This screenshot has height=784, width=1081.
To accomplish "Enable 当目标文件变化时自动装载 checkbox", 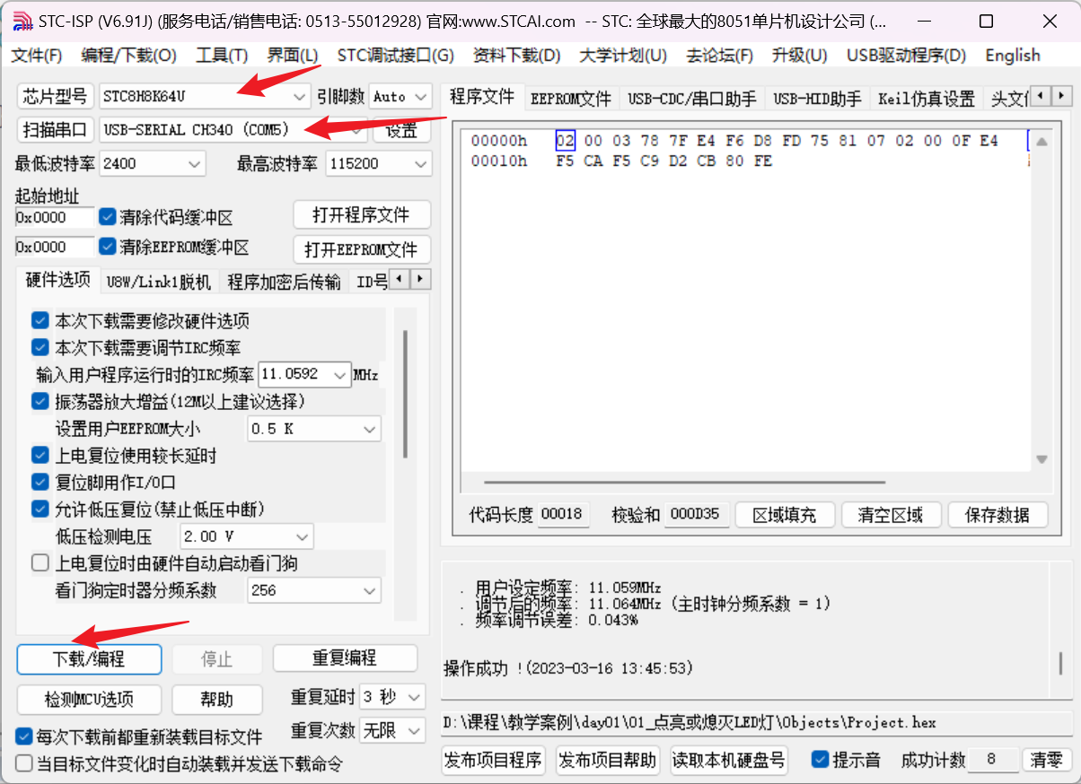I will (x=24, y=763).
